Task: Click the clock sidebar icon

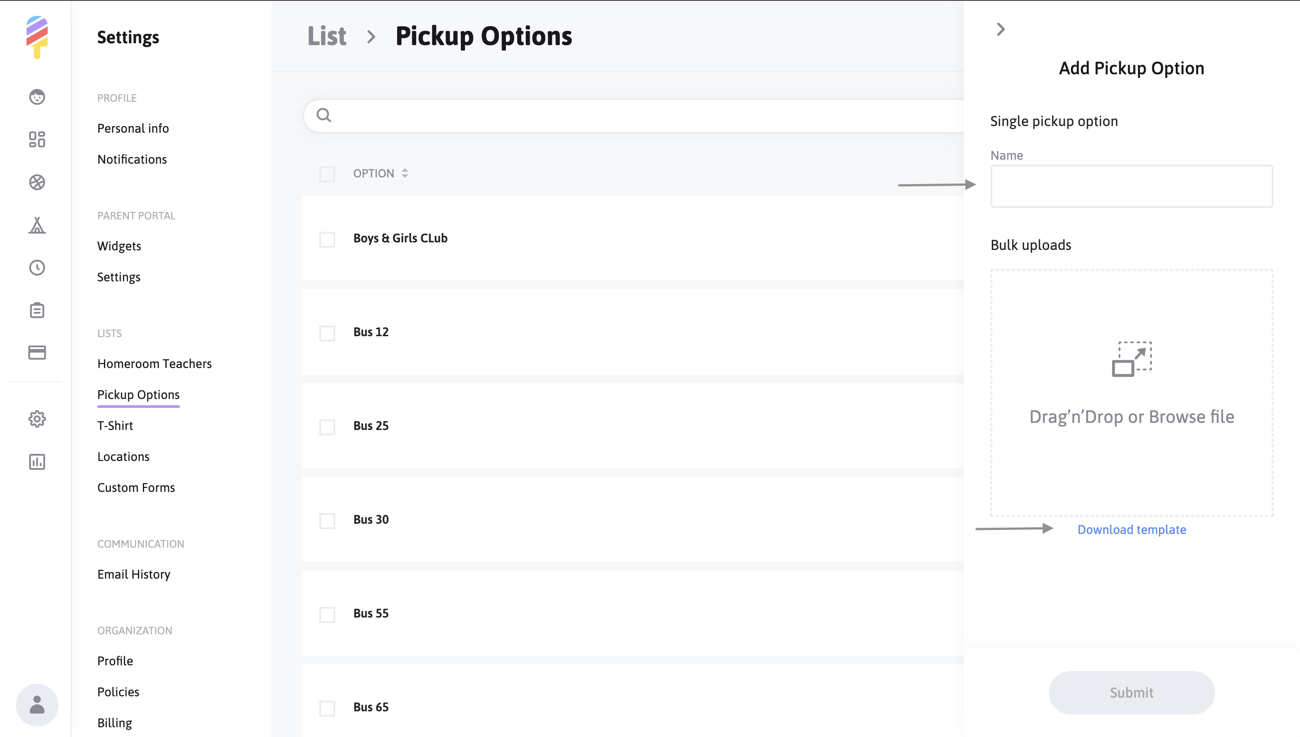Action: [37, 268]
